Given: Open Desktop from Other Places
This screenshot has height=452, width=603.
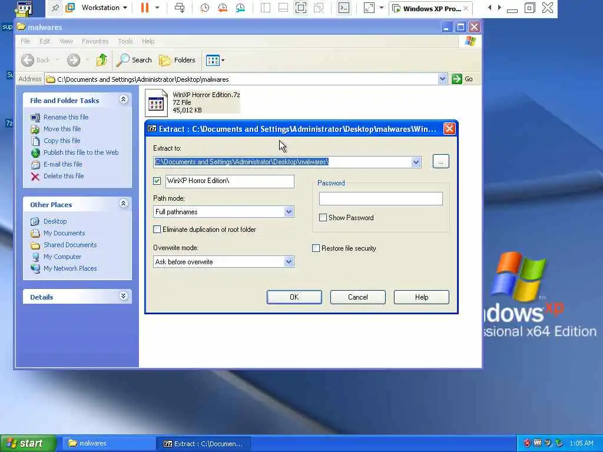Looking at the screenshot, I should [55, 221].
